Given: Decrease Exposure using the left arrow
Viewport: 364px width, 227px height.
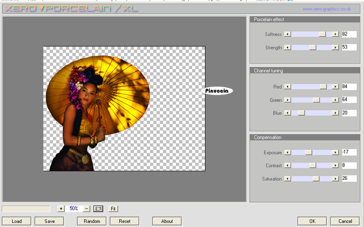Looking at the screenshot, I should tap(287, 153).
